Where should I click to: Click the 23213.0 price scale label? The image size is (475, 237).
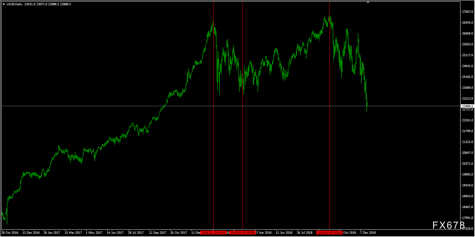click(x=467, y=99)
